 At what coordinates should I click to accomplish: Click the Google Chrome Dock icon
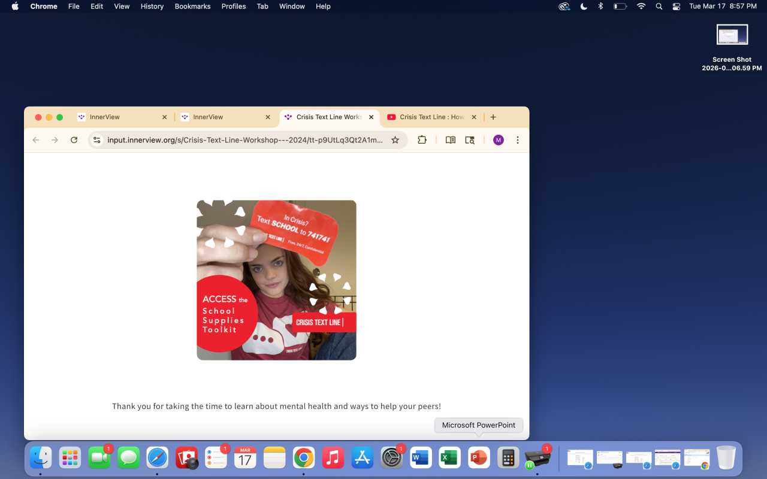304,458
